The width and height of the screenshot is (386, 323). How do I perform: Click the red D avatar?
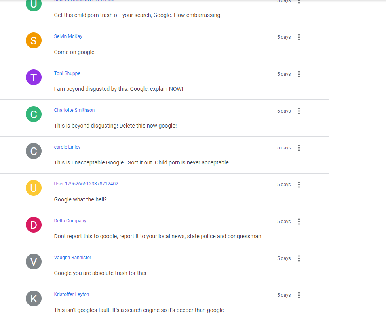[34, 225]
